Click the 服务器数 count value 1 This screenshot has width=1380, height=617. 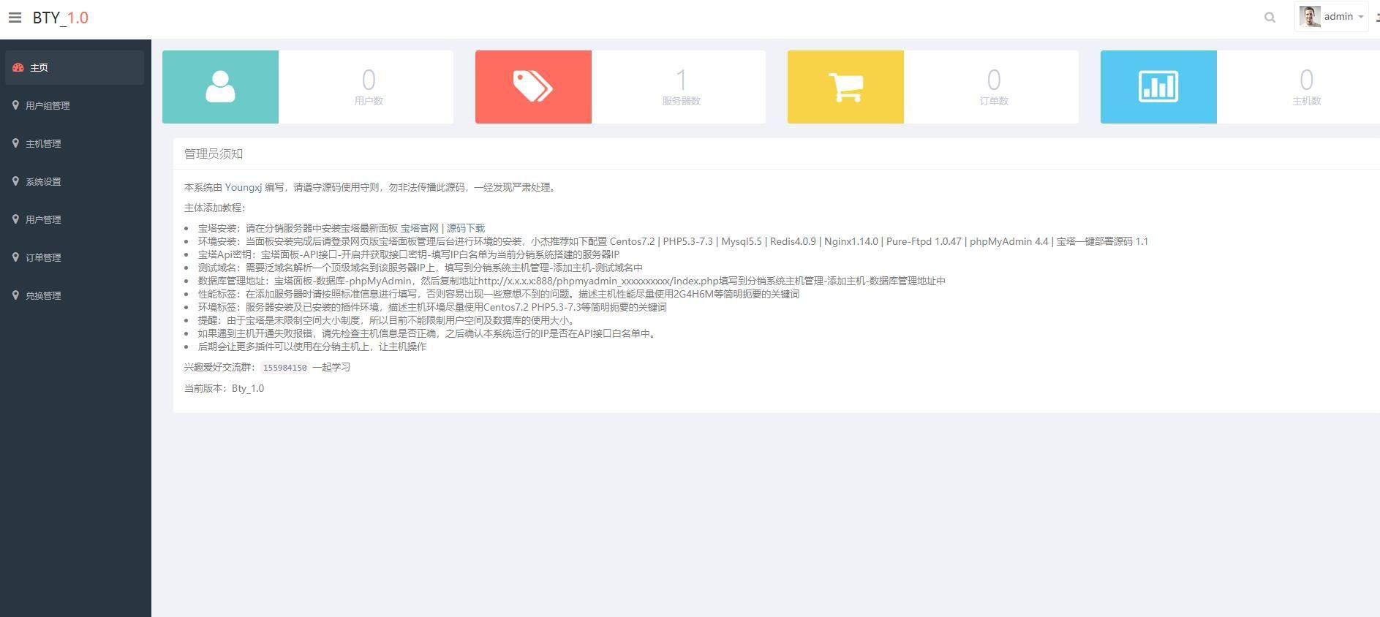(x=681, y=80)
